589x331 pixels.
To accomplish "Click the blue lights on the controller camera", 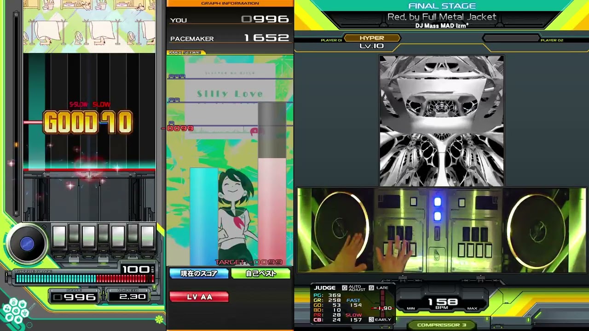I will [x=437, y=209].
